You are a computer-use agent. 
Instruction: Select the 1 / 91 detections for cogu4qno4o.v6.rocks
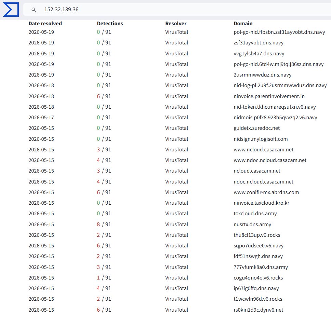pos(104,277)
